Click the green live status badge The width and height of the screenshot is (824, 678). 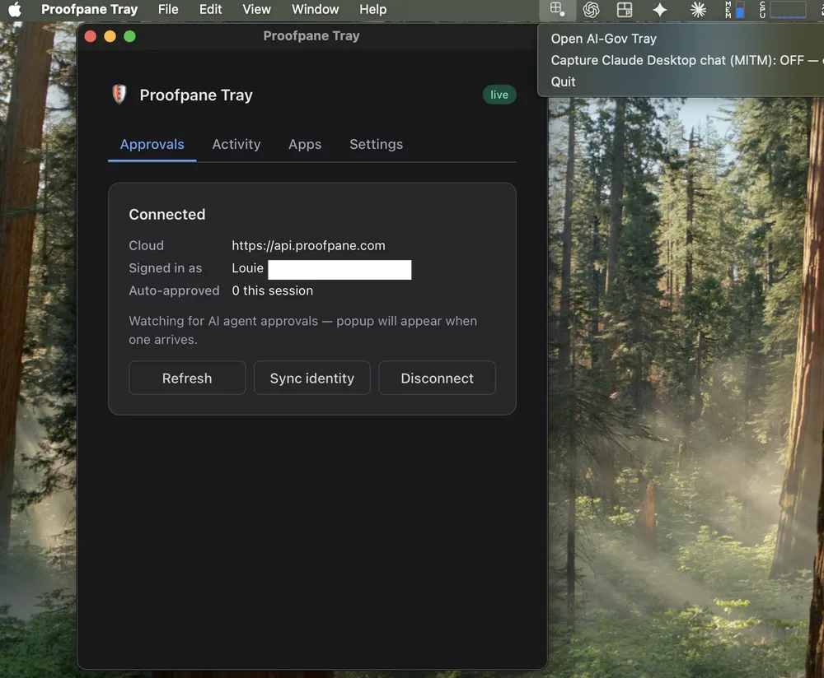499,95
